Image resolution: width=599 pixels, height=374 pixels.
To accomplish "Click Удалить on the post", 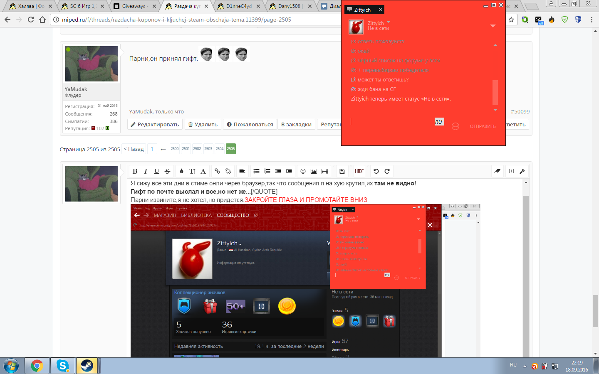I will point(203,124).
